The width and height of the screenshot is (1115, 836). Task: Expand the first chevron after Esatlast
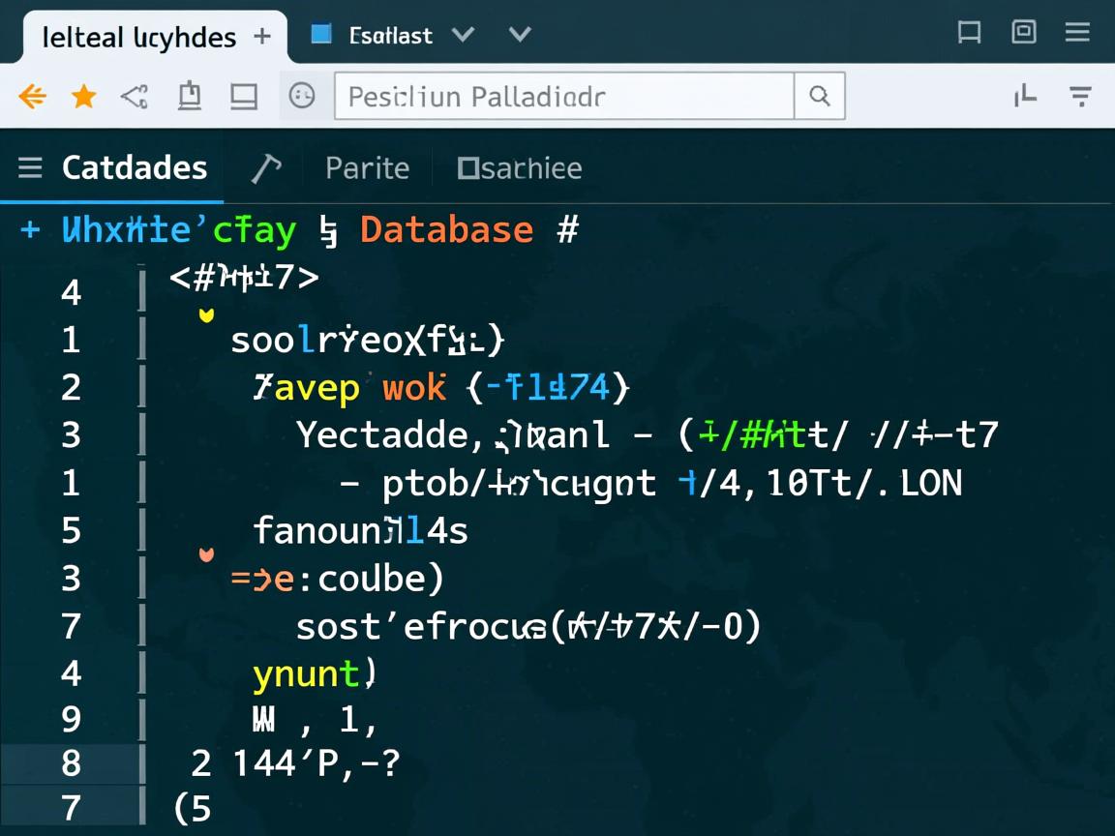pos(463,36)
